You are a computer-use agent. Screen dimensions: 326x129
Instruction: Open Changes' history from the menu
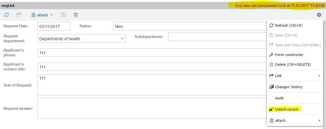(289, 87)
